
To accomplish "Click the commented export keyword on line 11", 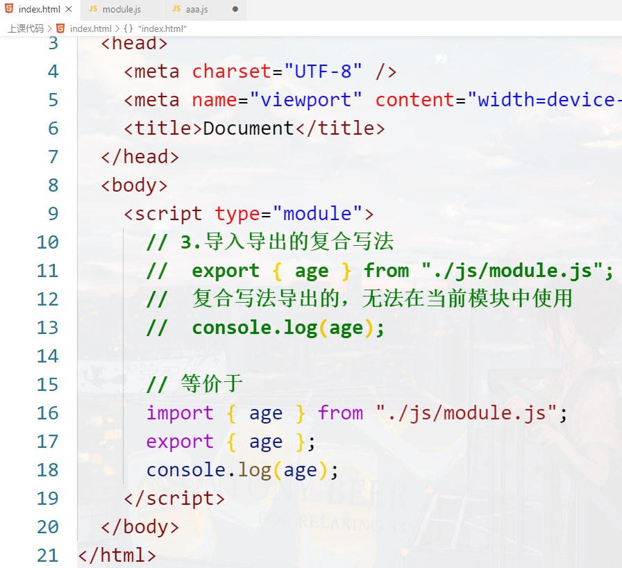I will (226, 271).
